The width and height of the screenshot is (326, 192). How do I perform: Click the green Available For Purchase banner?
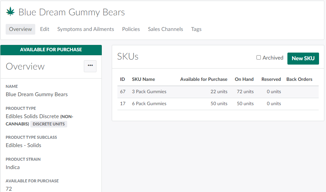point(51,50)
